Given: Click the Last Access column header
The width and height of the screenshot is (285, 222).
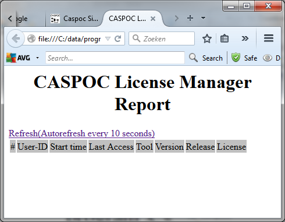Looking at the screenshot, I should pyautogui.click(x=111, y=146).
